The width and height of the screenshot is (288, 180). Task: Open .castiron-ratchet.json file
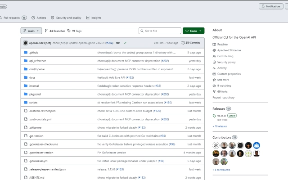[x=42, y=111]
